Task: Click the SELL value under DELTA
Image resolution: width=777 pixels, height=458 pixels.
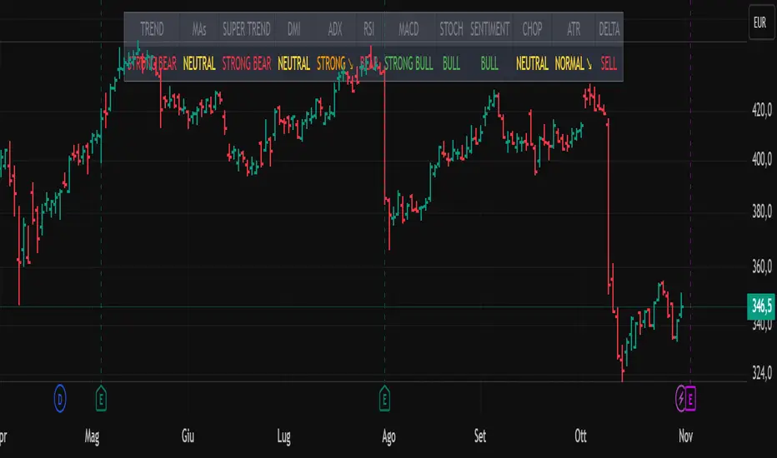Action: pos(609,63)
